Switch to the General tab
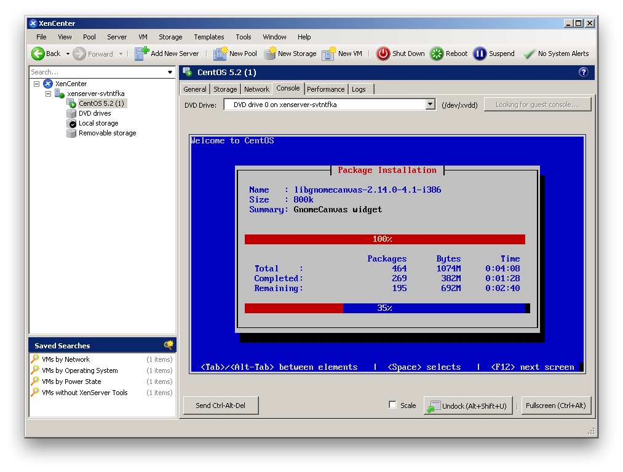This screenshot has height=472, width=623. click(195, 89)
